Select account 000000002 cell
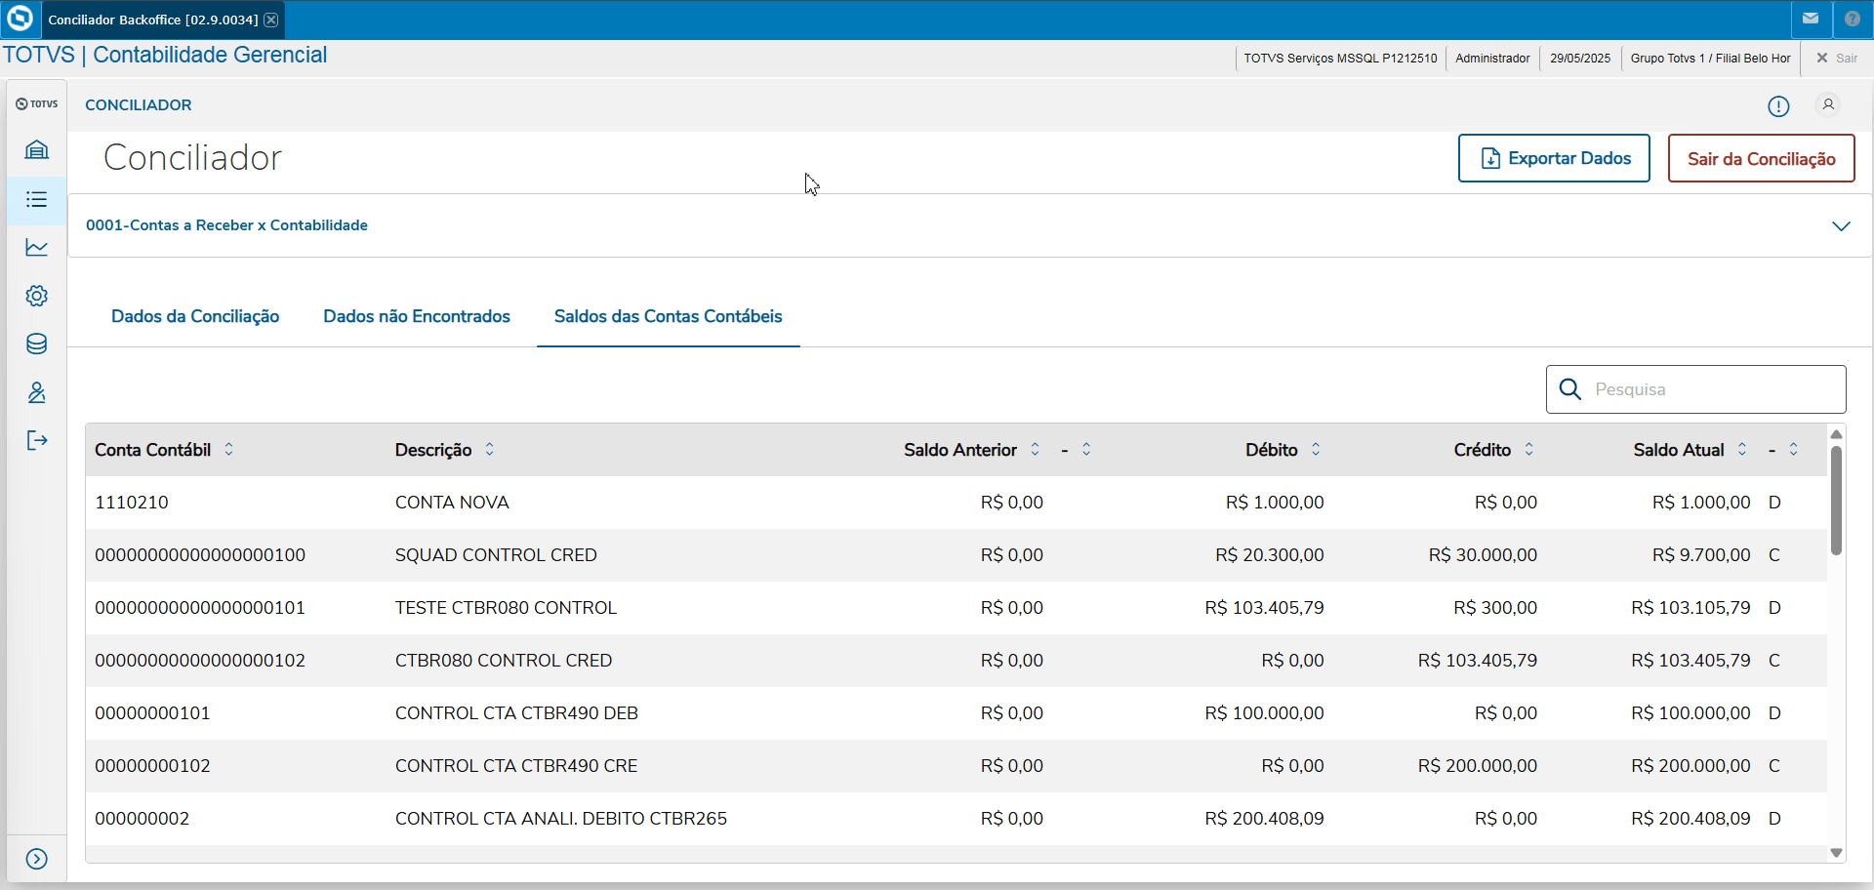This screenshot has width=1874, height=890. [143, 819]
